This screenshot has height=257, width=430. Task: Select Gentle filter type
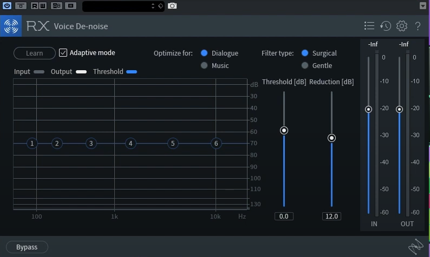(305, 65)
